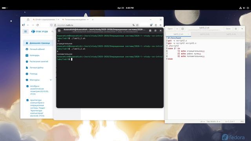Create a new document in the text editor
Screen dimensions: 251x141
pos(183,29)
